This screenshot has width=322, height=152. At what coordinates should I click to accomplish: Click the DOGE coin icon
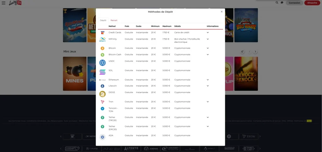[x=103, y=94]
